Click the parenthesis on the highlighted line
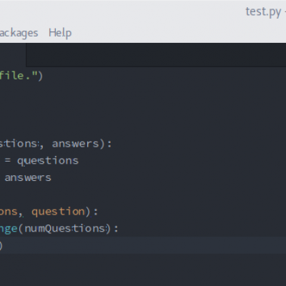The width and height of the screenshot is (286, 286). [x=1, y=245]
